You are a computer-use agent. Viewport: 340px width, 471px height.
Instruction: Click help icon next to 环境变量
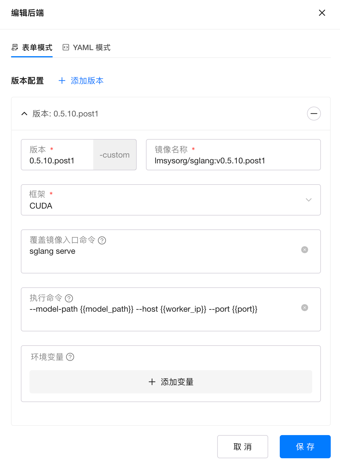click(x=70, y=357)
